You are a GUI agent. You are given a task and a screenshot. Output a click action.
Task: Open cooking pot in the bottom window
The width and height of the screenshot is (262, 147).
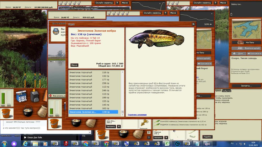coord(124,134)
